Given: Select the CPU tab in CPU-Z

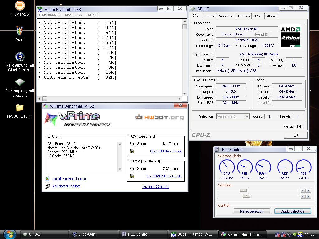Looking at the screenshot, I should coord(196,16).
